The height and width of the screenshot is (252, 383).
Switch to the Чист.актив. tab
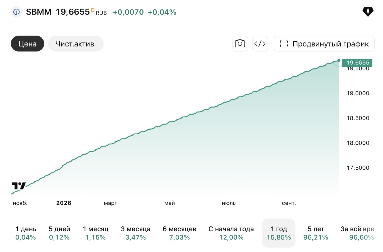click(76, 44)
